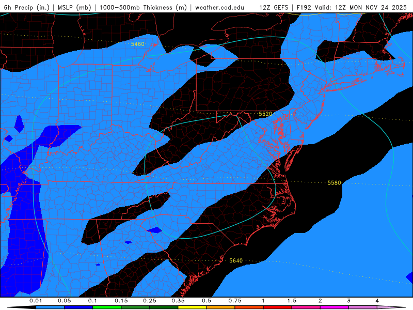Select the 0.5 legend value

coord(206,301)
